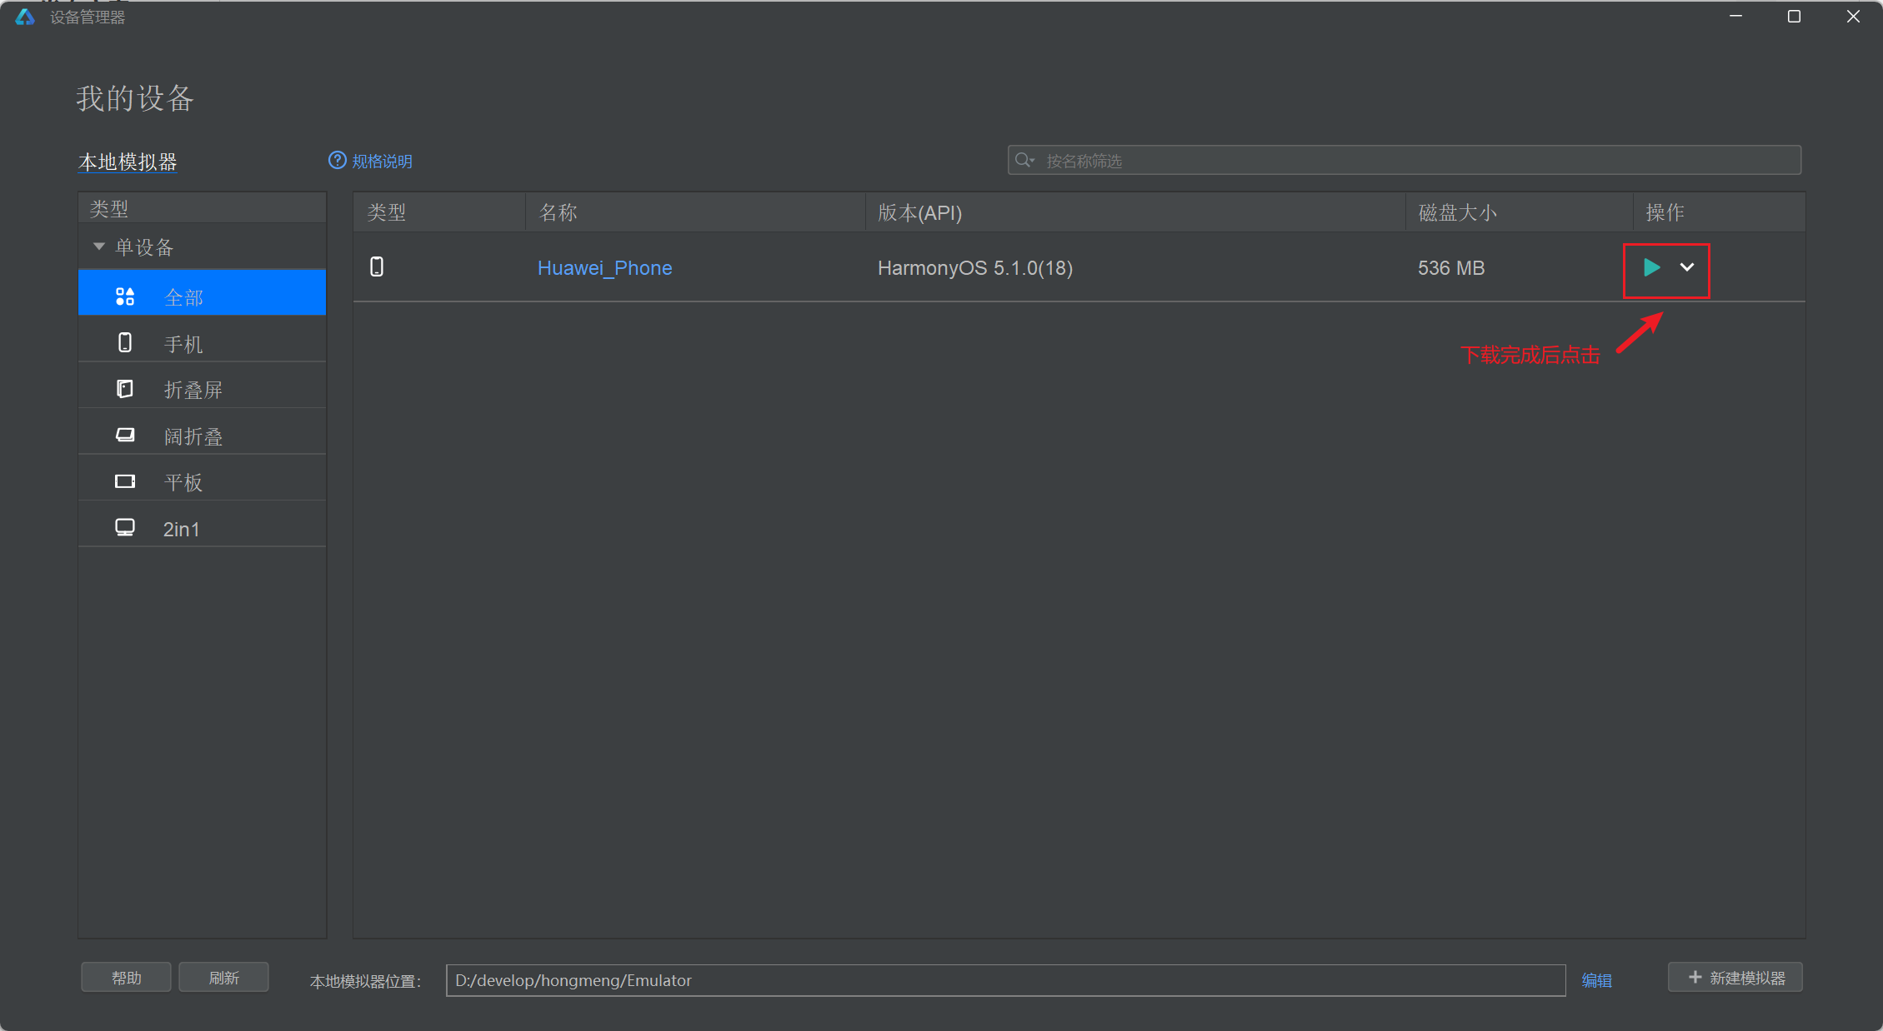Choose the 阔折叠 wide-fold device type
The image size is (1883, 1031).
tap(193, 436)
